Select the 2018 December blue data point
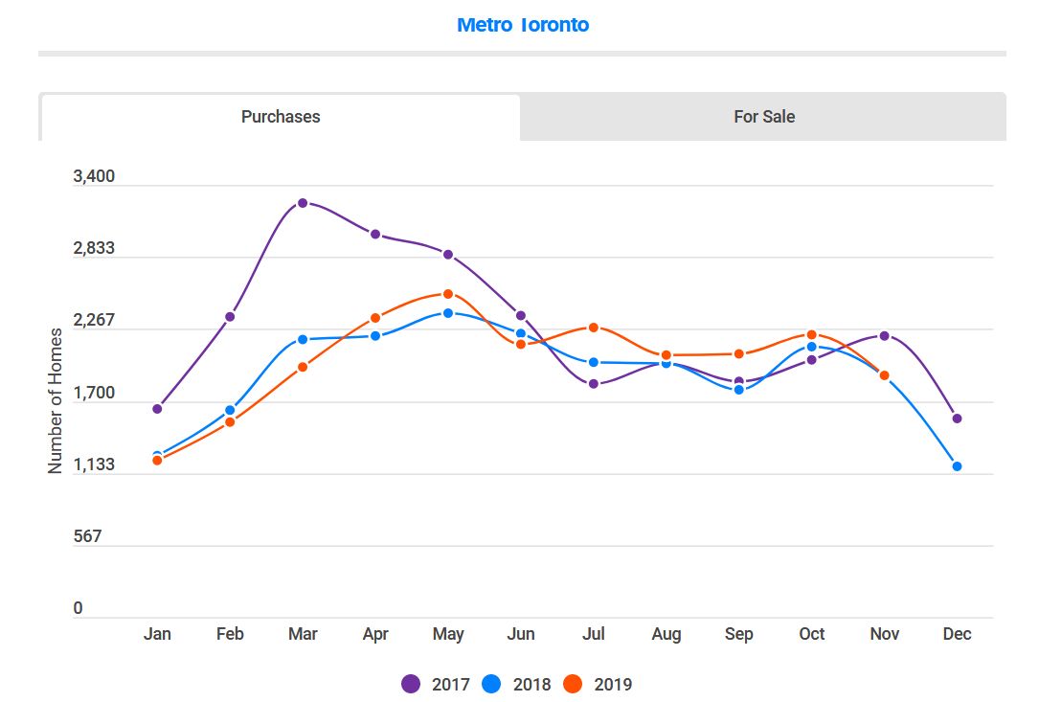1039x702 pixels. (957, 466)
